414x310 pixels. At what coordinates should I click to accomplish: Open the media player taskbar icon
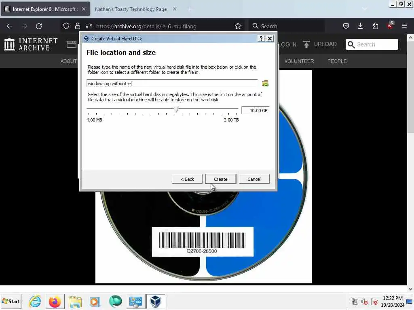[x=95, y=302]
